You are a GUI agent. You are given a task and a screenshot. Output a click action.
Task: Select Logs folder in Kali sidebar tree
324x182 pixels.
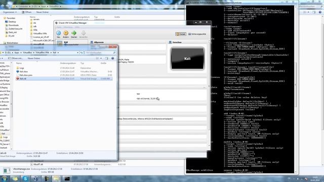[4, 137]
